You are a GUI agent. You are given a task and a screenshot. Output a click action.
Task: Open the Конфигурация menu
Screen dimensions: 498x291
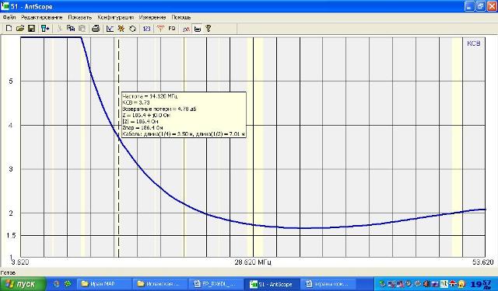tap(116, 17)
